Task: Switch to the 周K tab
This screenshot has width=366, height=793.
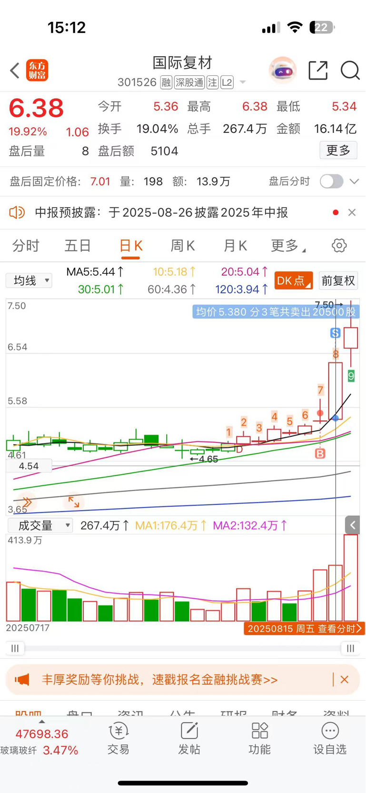Action: click(183, 246)
